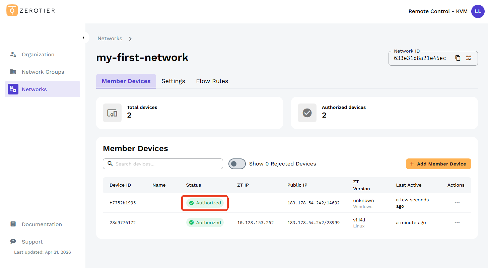The image size is (488, 268).
Task: Open Organization from the sidebar
Action: (x=38, y=55)
